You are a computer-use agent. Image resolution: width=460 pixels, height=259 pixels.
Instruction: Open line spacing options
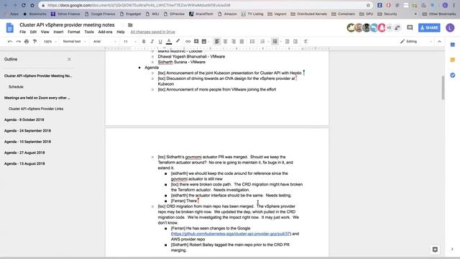coord(252,42)
